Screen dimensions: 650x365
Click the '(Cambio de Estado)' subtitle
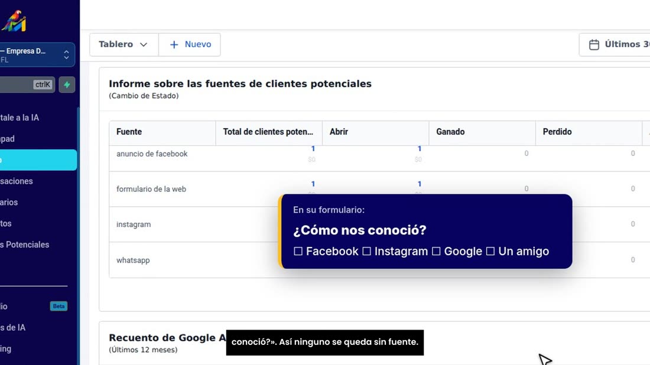(x=144, y=96)
